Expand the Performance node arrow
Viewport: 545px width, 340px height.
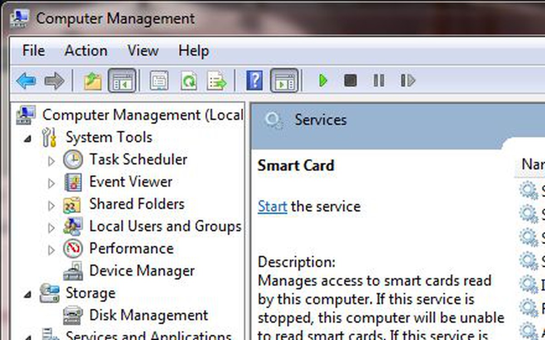click(51, 249)
